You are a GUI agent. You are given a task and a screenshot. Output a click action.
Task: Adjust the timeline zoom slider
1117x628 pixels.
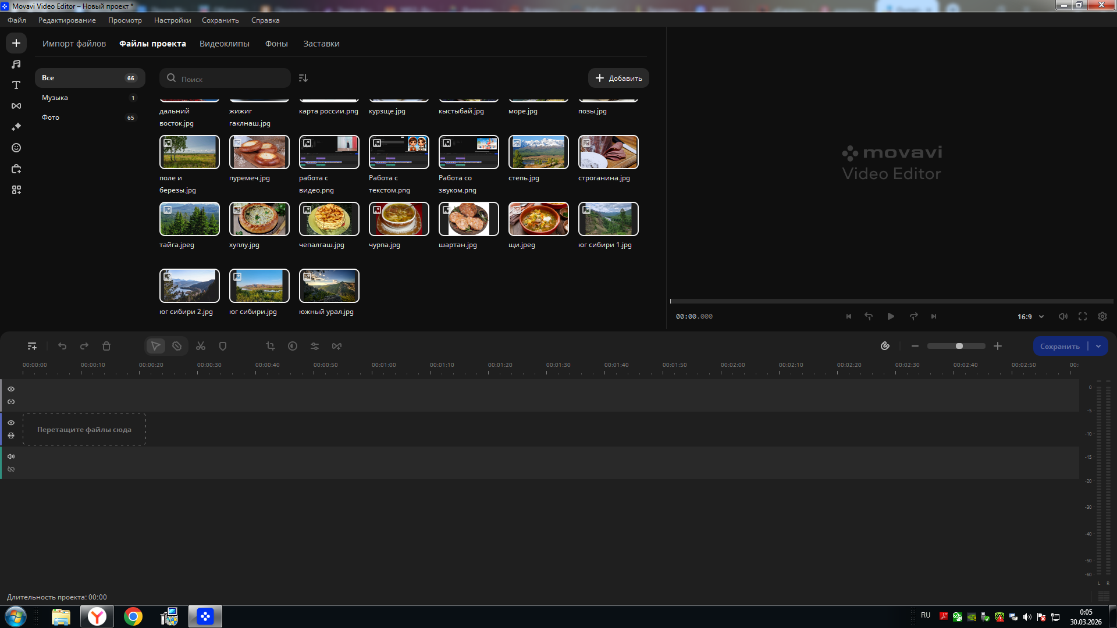click(959, 346)
